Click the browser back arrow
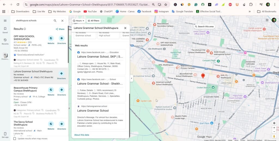279x141 pixels. click(x=4, y=5)
